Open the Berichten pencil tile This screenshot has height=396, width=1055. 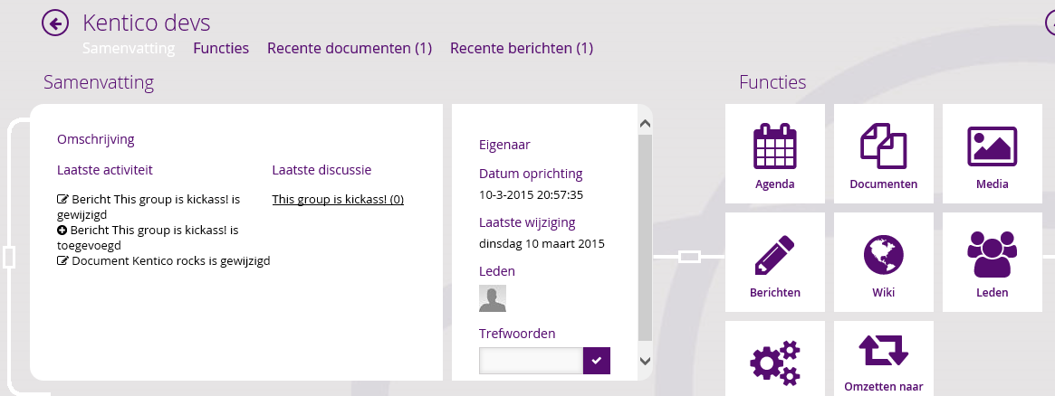pos(774,262)
